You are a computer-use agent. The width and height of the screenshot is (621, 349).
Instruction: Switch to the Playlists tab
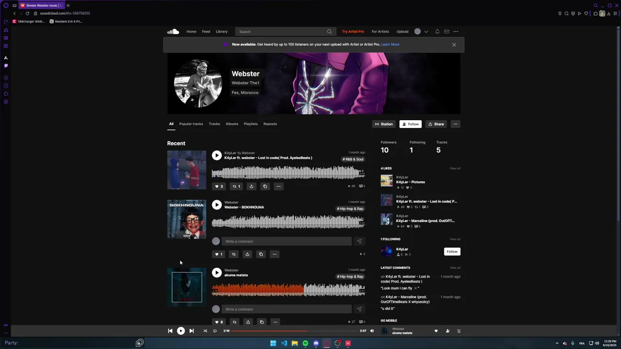251,124
